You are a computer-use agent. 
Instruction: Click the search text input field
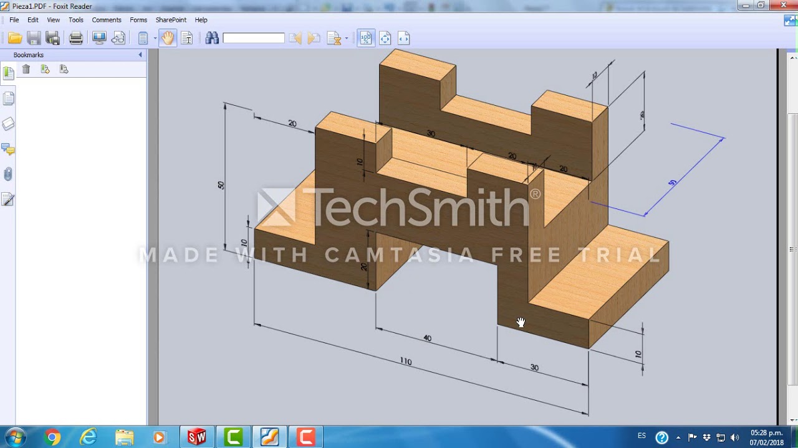254,39
